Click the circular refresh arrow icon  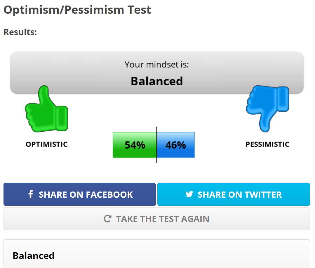(x=107, y=219)
